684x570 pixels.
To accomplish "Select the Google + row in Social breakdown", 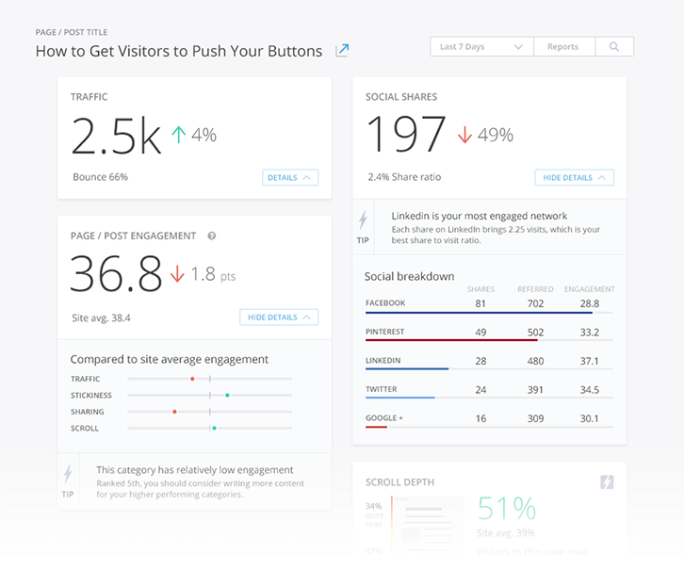I will 489,419.
